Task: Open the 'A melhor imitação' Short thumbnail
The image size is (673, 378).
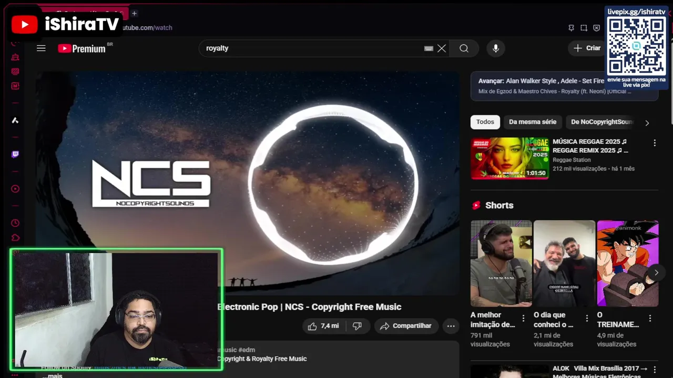Action: (501, 264)
